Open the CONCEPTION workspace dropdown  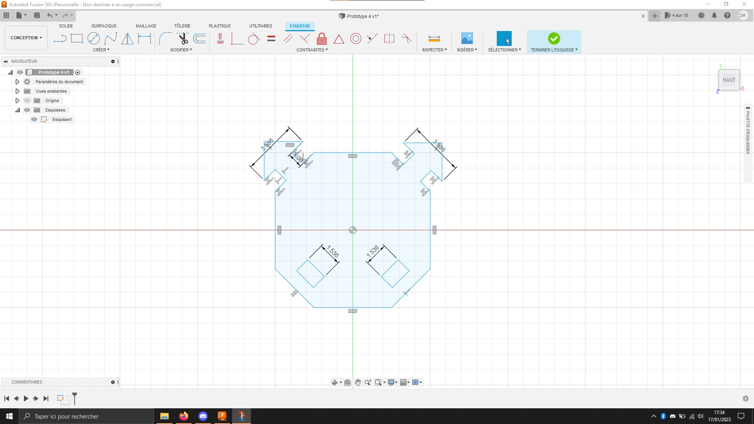[26, 38]
